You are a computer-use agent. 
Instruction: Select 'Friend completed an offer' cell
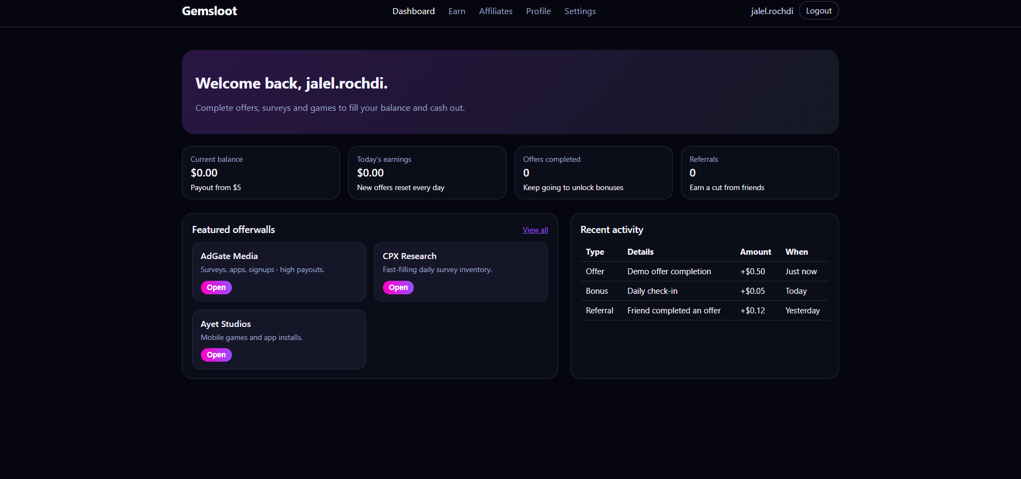pos(674,311)
